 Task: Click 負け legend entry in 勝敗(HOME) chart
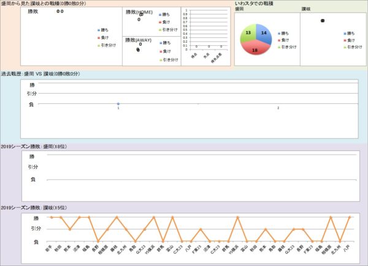pos(166,21)
